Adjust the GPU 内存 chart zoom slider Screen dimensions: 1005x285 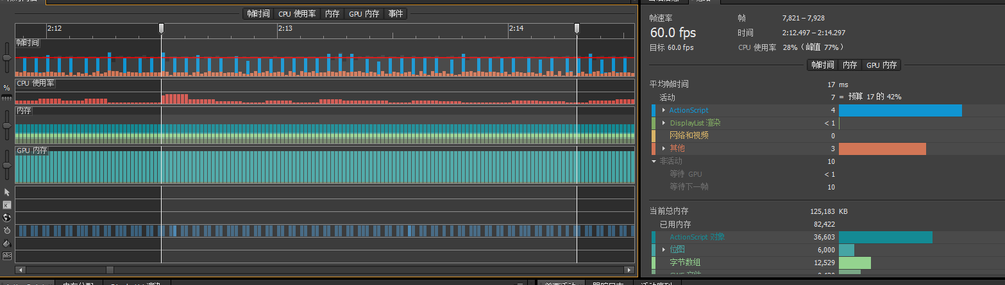click(7, 165)
